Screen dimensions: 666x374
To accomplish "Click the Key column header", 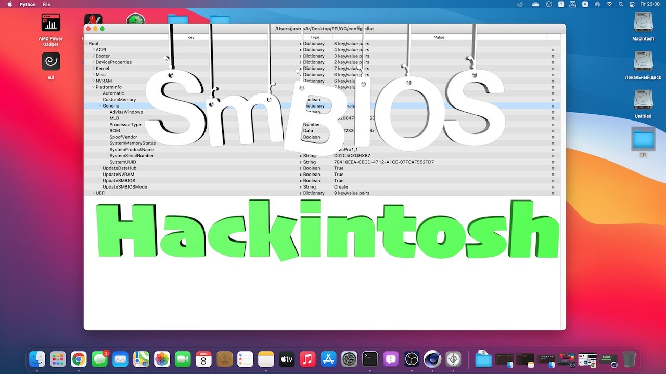I will [x=191, y=37].
